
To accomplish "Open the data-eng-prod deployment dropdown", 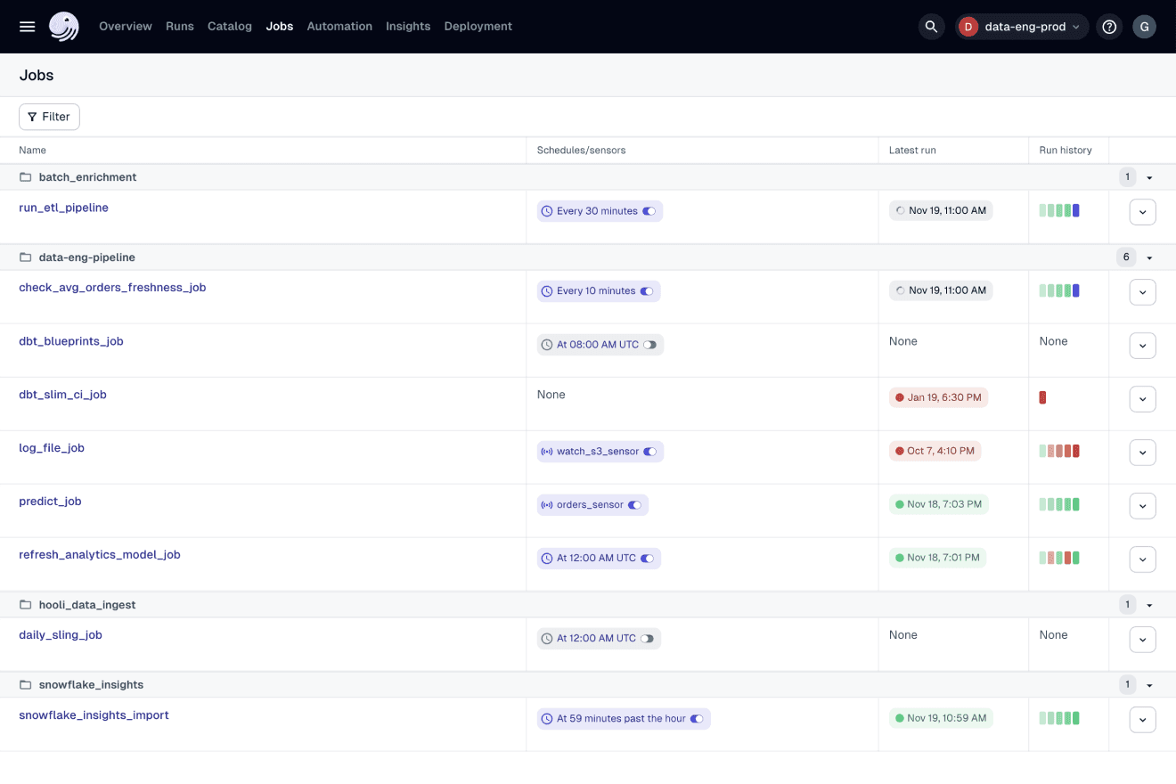I will 1022,27.
